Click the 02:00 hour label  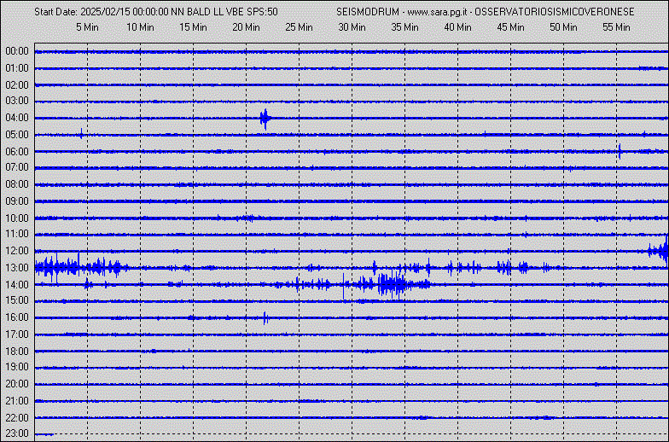pos(17,85)
